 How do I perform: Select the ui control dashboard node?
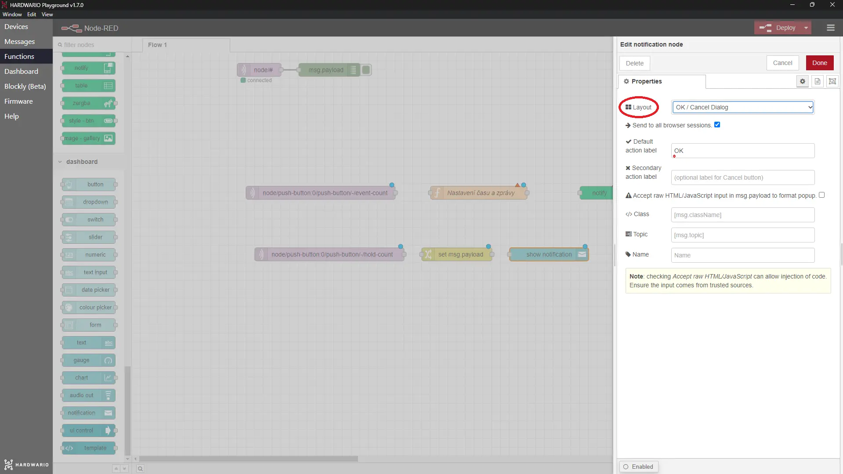[89, 431]
